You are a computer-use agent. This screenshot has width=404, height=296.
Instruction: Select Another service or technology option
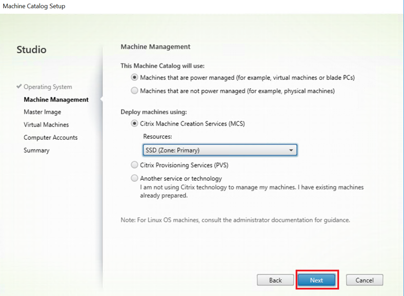(x=134, y=178)
